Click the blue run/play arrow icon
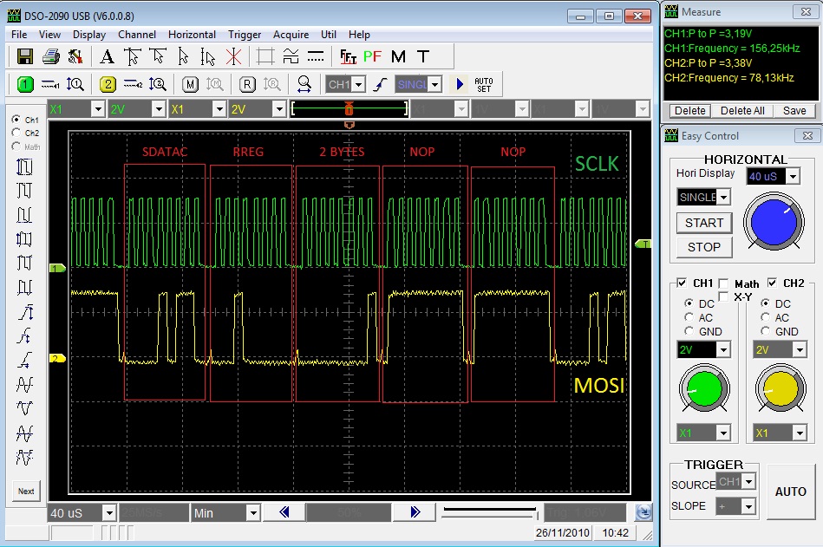The height and width of the screenshot is (547, 823). [x=460, y=84]
